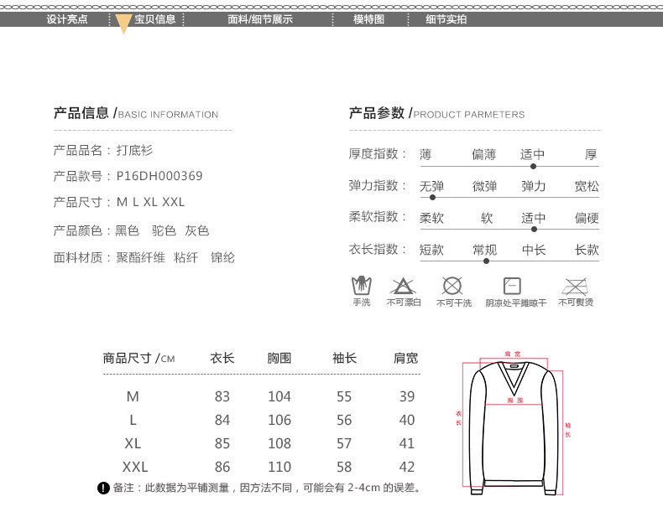
Task: Click the XXL row label in size table
Action: (x=134, y=467)
